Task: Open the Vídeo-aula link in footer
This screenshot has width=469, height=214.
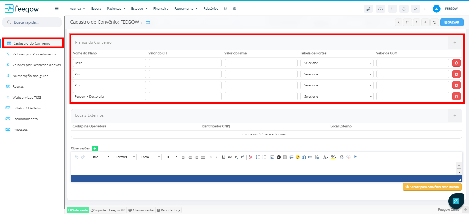Action: tap(78, 210)
